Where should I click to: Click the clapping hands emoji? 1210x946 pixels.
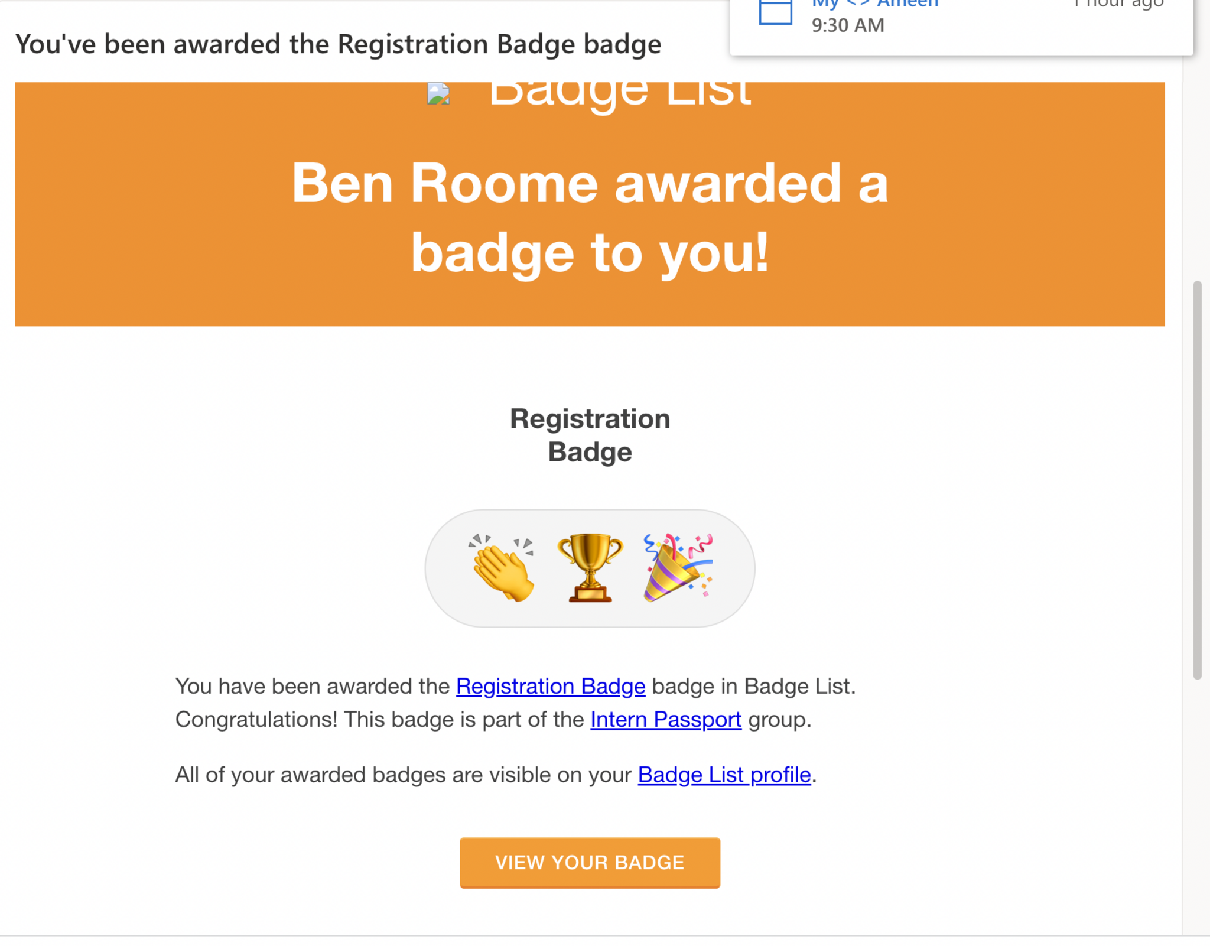point(503,568)
